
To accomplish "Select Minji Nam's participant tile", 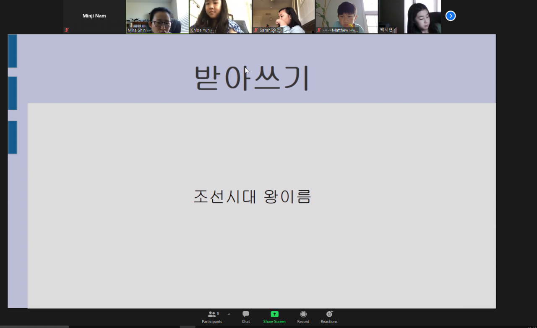I will click(x=94, y=17).
